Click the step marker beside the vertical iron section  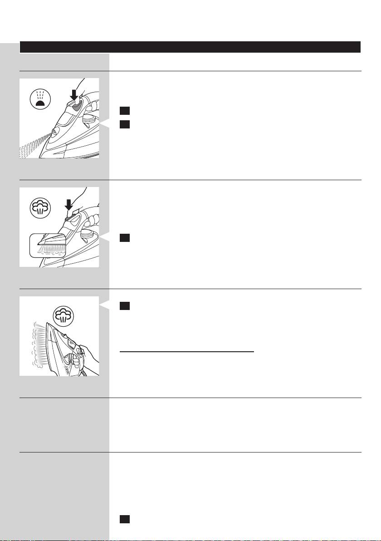point(125,306)
